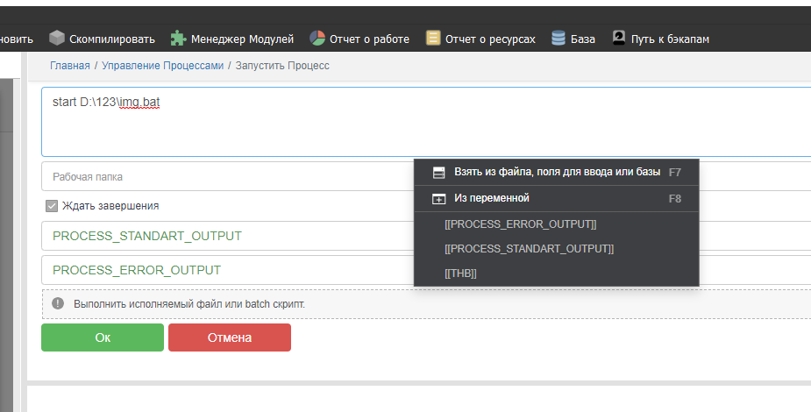Open the База database icon
Viewport: 811px width, 412px height.
pyautogui.click(x=558, y=38)
